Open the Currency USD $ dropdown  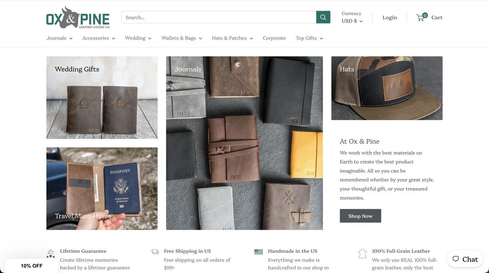click(352, 21)
